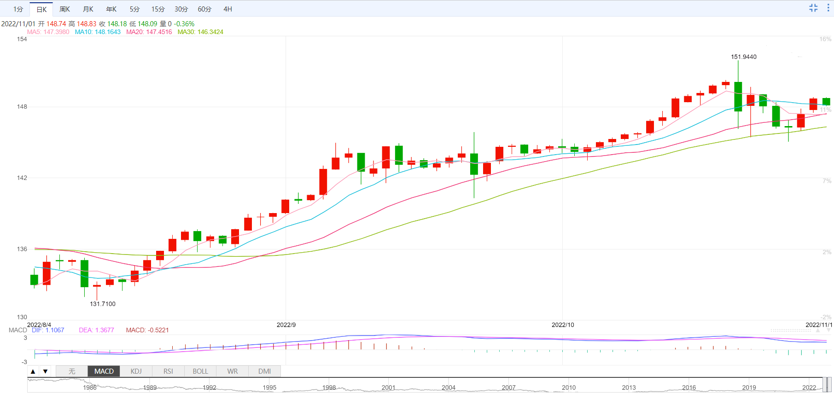Select the 周K weekly chart tab
This screenshot has width=834, height=405.
click(x=64, y=9)
